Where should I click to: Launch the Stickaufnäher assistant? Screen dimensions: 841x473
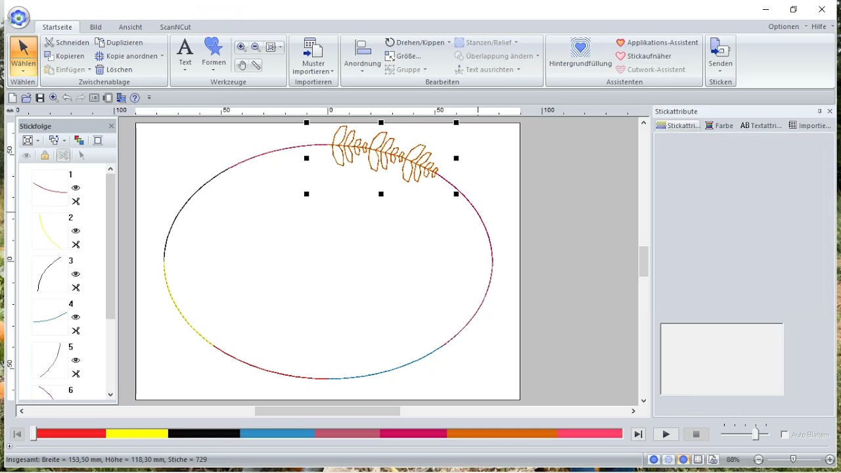click(643, 56)
